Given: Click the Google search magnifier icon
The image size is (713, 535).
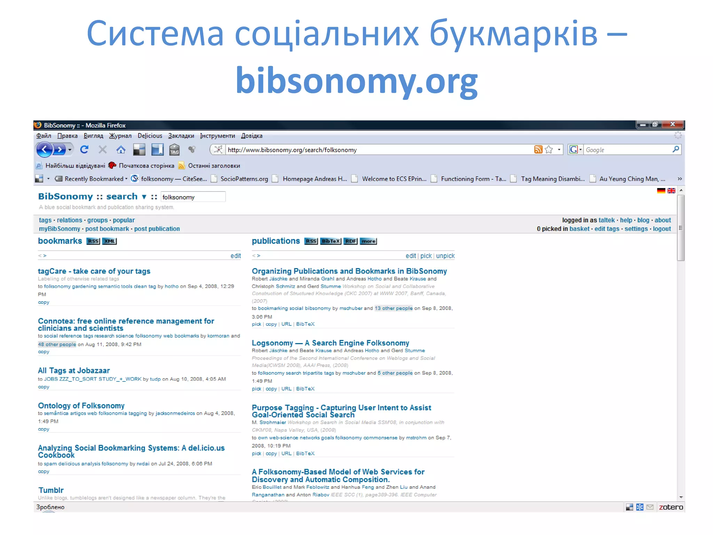Looking at the screenshot, I should tap(675, 150).
